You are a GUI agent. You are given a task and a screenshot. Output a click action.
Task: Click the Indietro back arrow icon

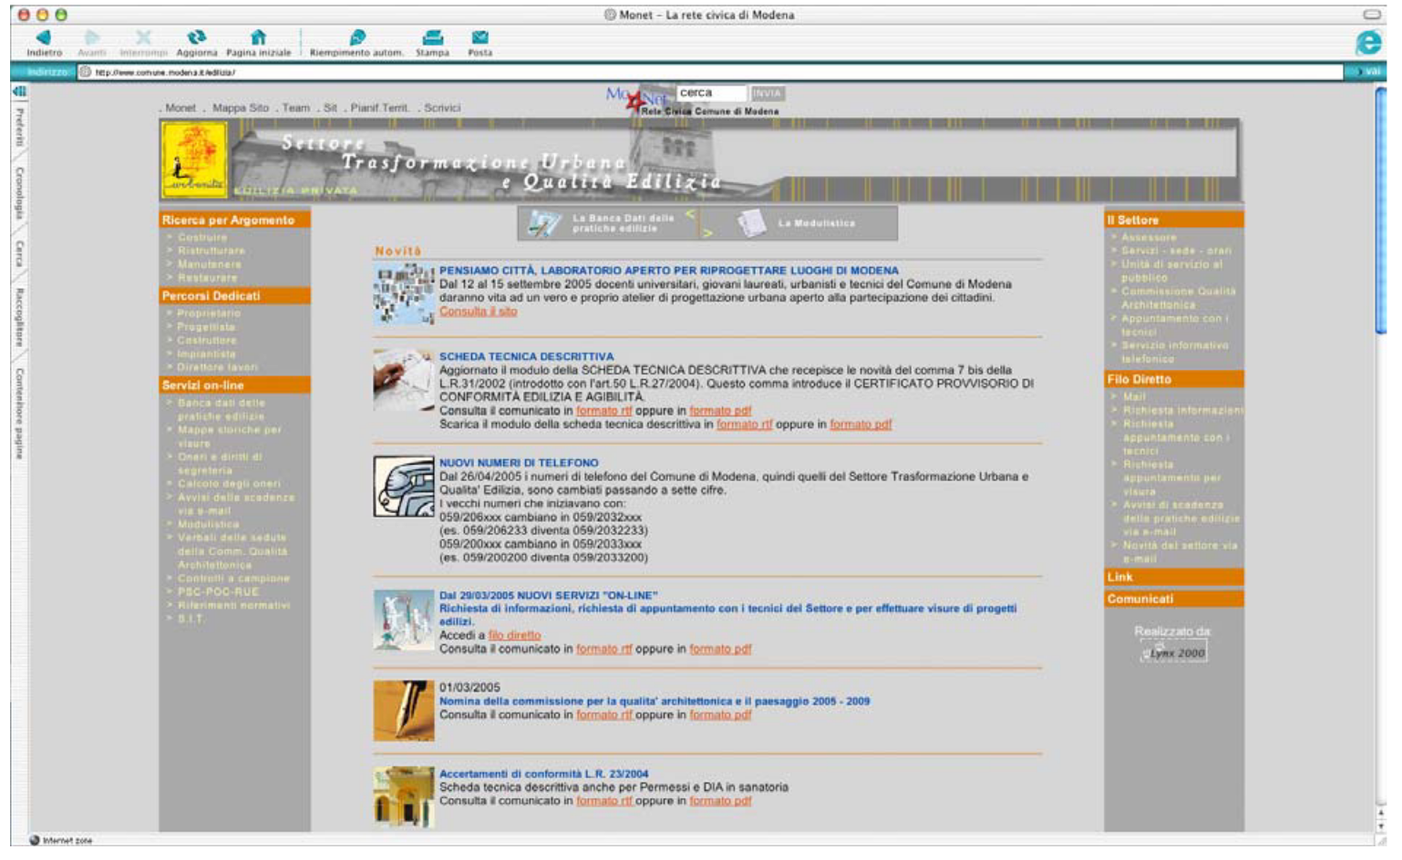click(x=43, y=37)
